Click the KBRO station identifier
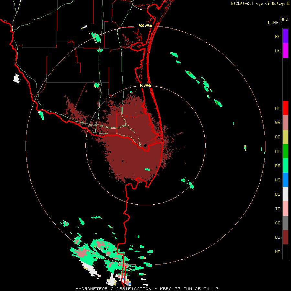Screen dimensions: 291x291 pyautogui.click(x=166, y=289)
